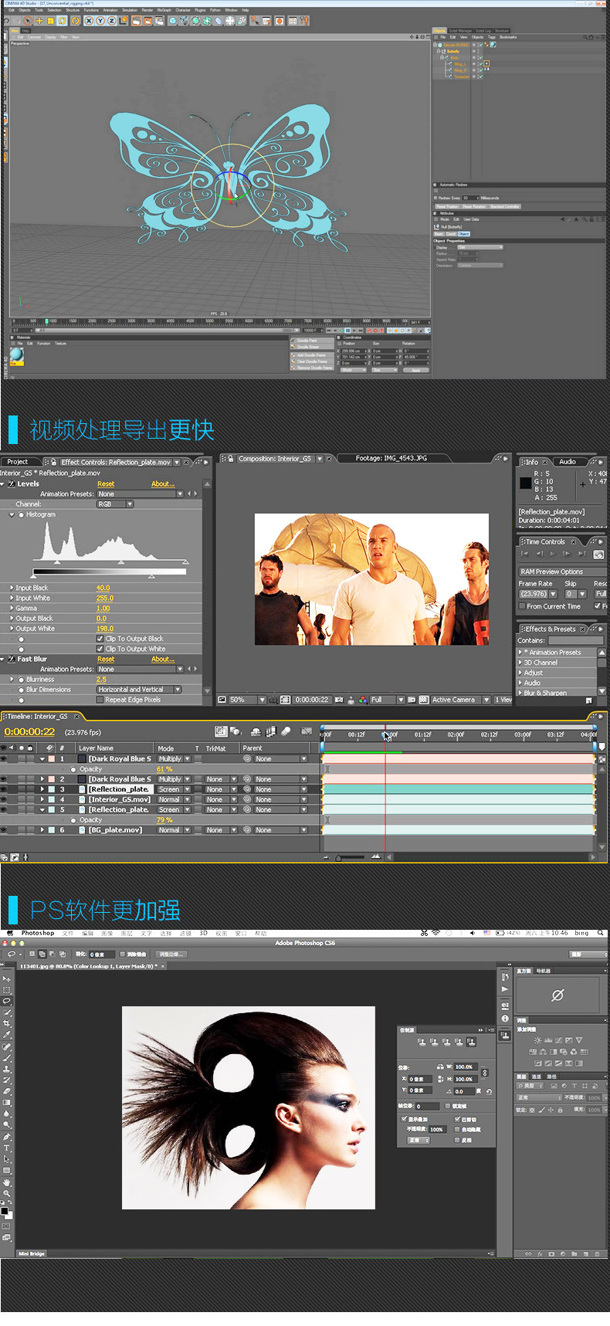Select the [BG_plate.mov] layer
610x1326 pixels.
tap(115, 830)
